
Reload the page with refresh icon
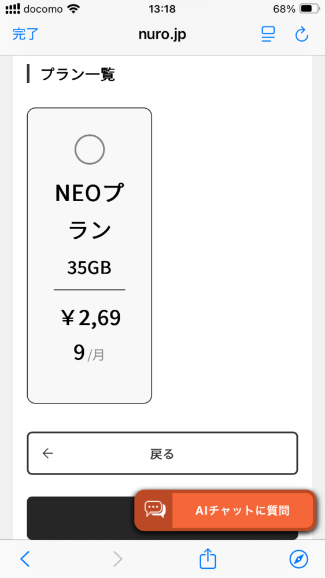pyautogui.click(x=302, y=35)
